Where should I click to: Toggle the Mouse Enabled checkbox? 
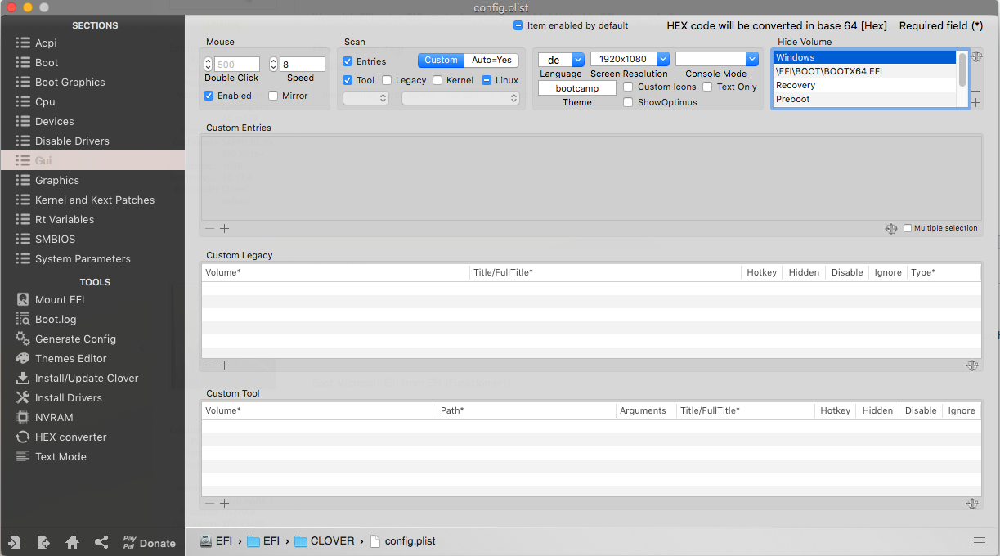pyautogui.click(x=209, y=96)
